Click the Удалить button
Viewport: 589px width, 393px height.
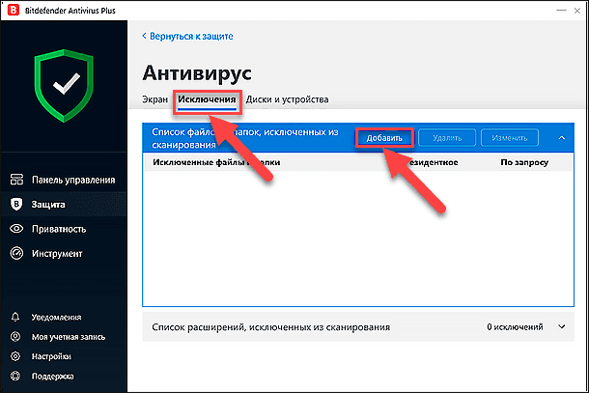(x=447, y=138)
